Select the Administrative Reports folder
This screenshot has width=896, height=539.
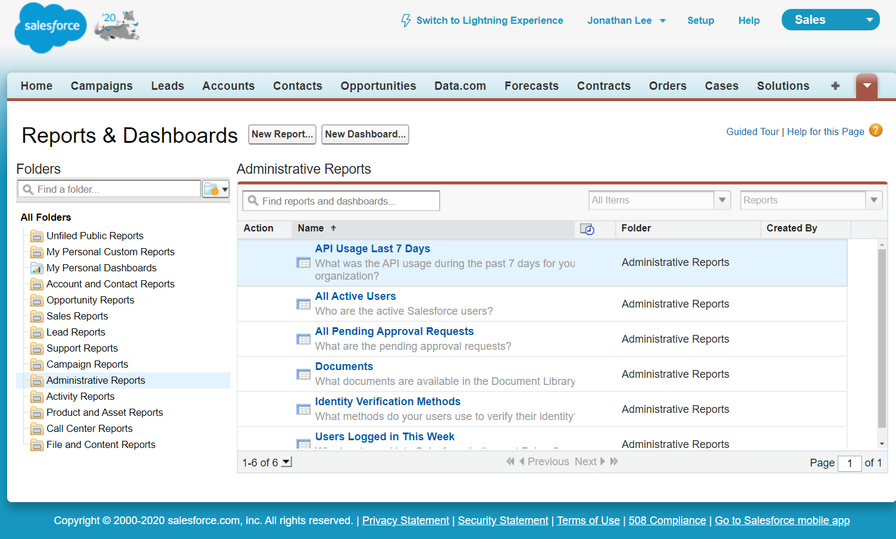click(x=96, y=380)
